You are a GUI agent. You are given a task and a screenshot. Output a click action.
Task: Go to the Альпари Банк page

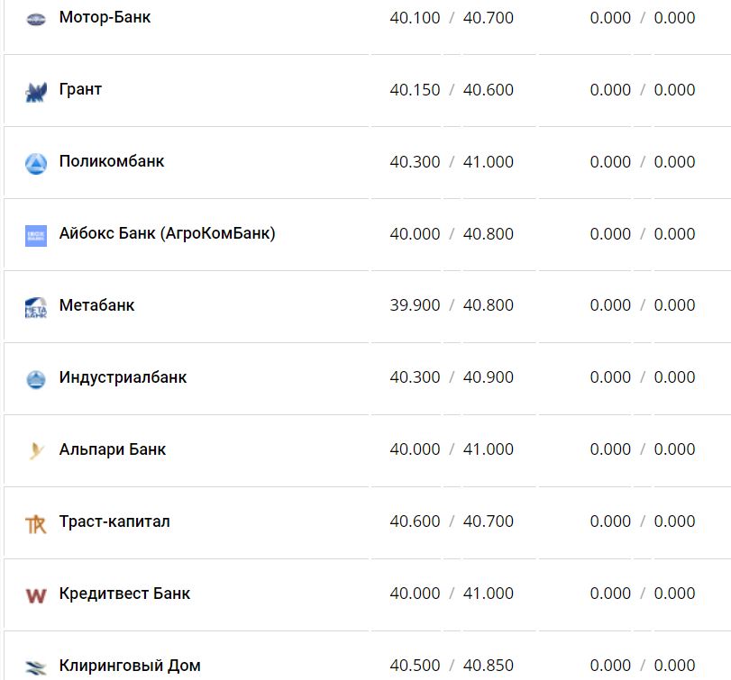point(113,449)
